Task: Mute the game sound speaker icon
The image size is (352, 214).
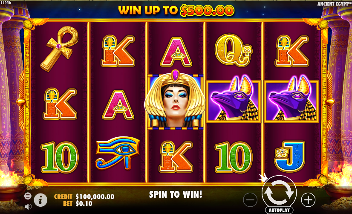Action: pyautogui.click(x=28, y=207)
